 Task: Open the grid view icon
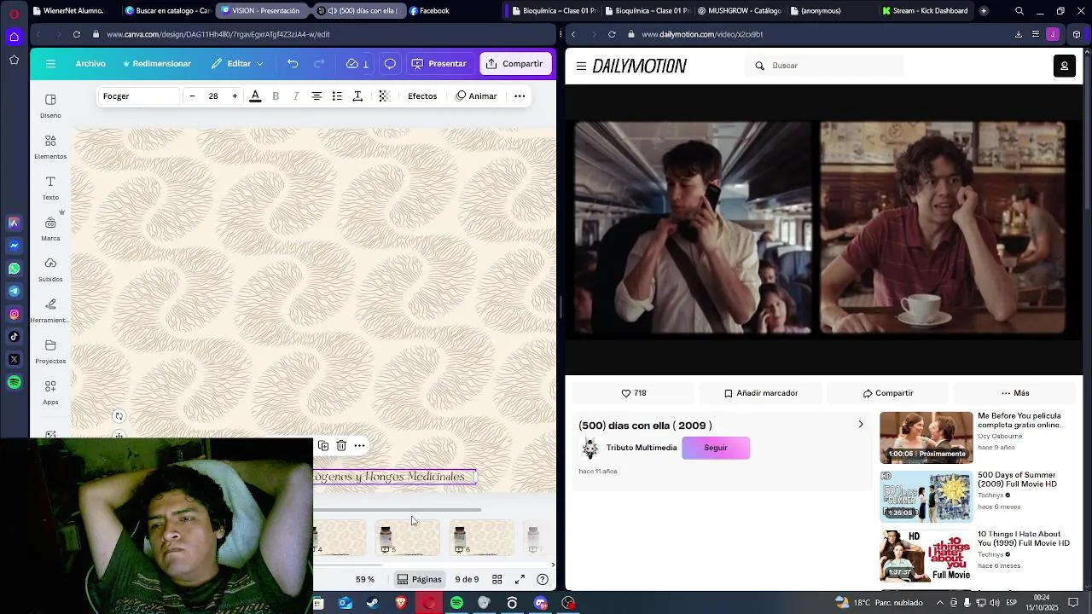(x=497, y=579)
